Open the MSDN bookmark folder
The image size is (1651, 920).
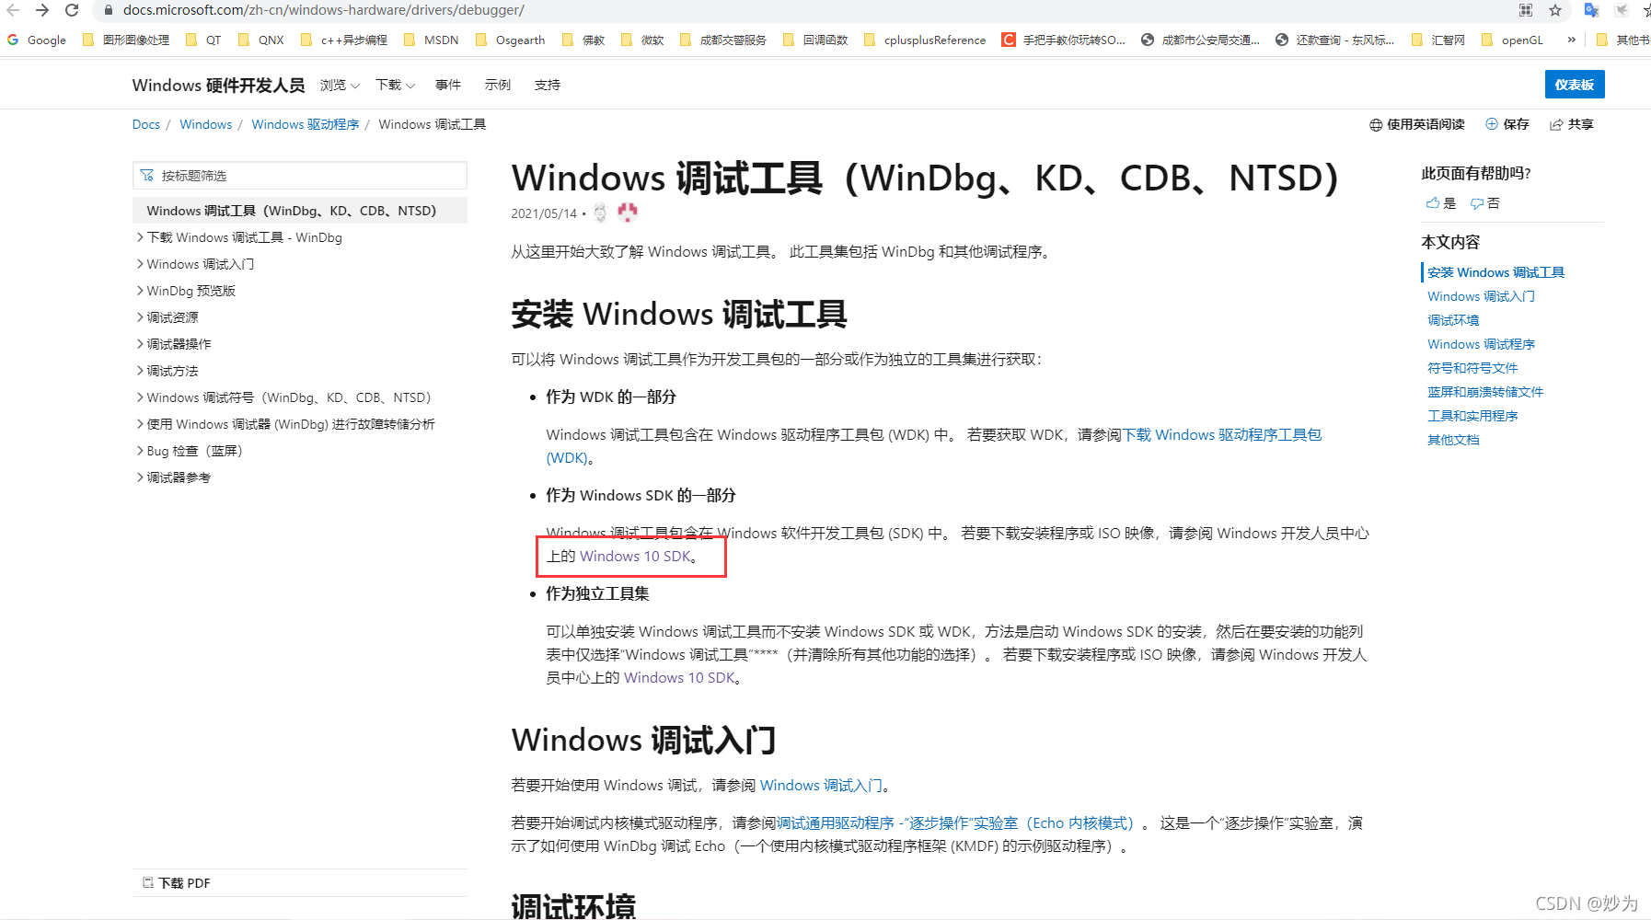431,40
